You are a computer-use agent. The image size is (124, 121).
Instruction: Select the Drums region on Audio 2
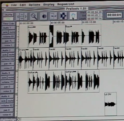(26, 59)
